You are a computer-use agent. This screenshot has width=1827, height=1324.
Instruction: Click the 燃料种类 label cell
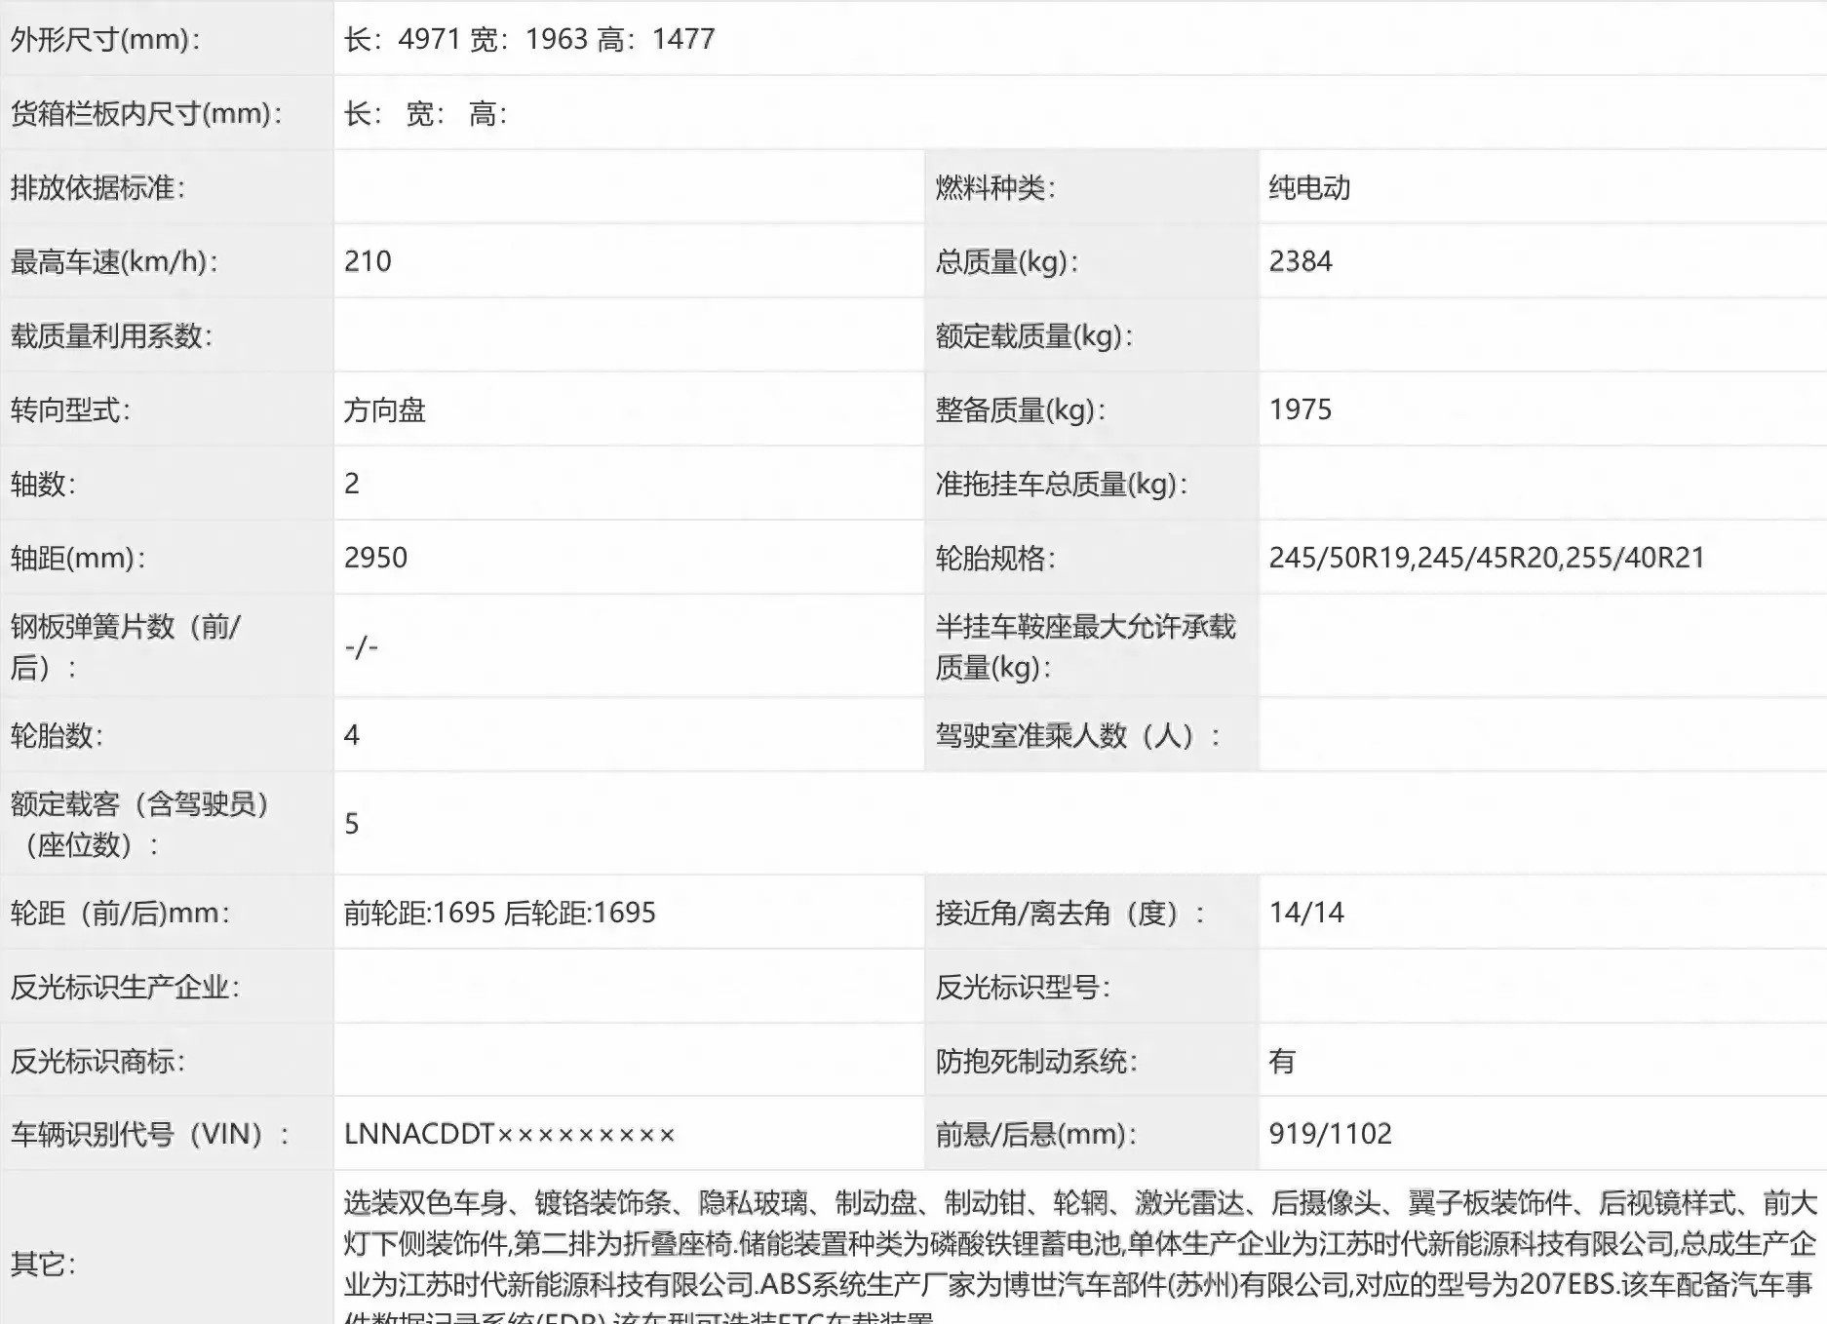point(994,187)
